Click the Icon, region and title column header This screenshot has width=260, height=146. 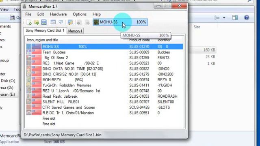[x=42, y=40]
